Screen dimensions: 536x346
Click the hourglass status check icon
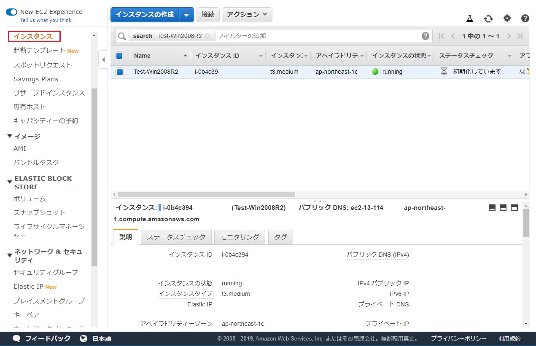point(444,71)
